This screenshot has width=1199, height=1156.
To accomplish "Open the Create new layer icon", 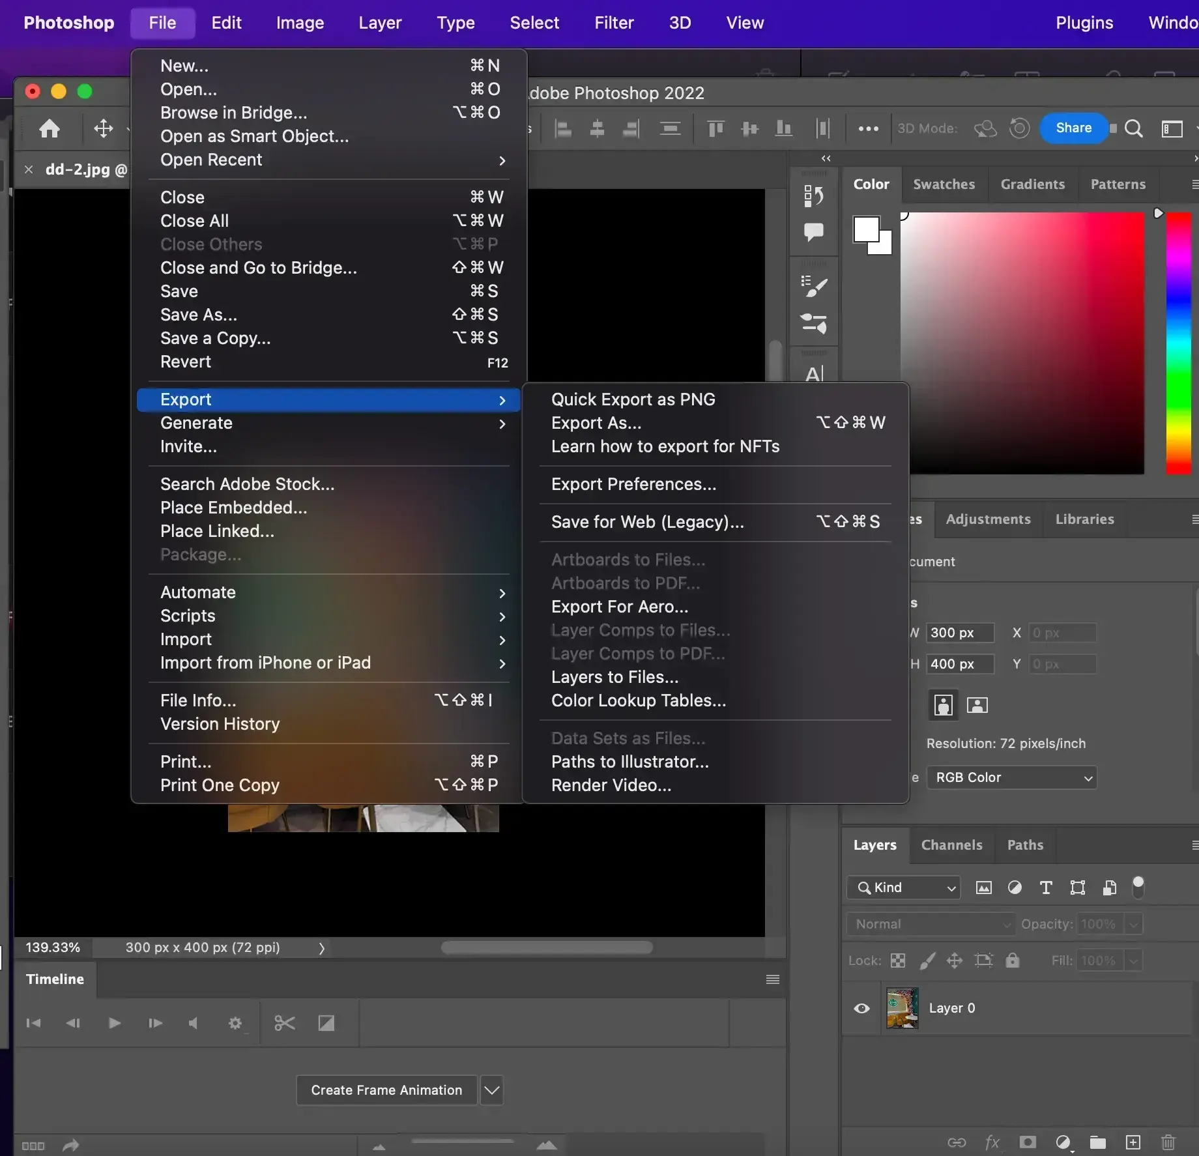I will 1132,1142.
